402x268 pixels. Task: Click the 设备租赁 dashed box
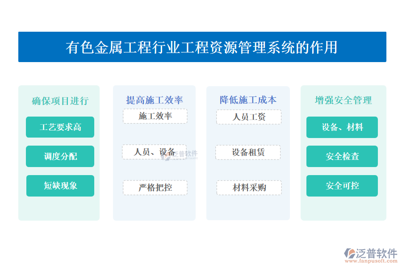tap(248, 152)
